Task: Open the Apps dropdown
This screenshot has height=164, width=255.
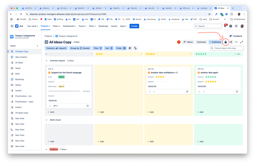Action: pyautogui.click(x=123, y=26)
